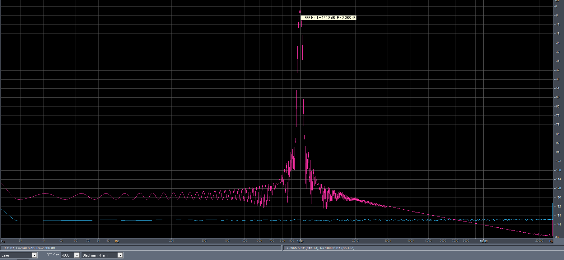Image resolution: width=564 pixels, height=260 pixels.
Task: Click the -96 label on the dB scale
Action: [x=557, y=152]
